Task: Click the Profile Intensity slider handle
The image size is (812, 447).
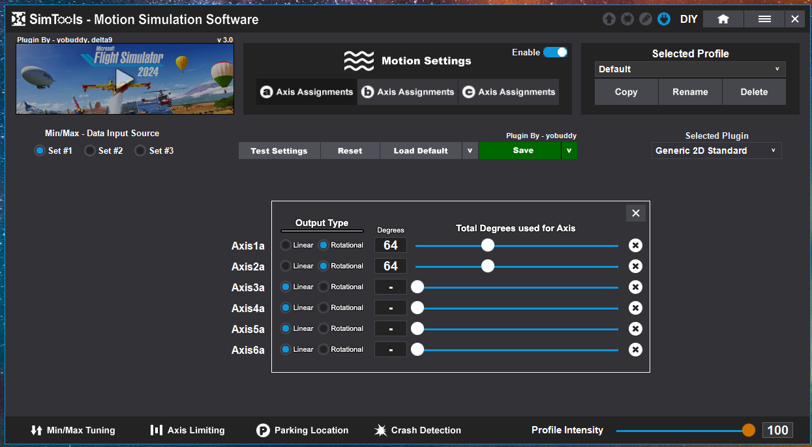Action: pyautogui.click(x=748, y=430)
